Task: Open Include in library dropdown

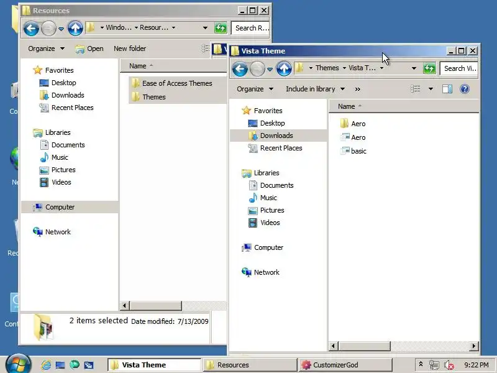Action: [x=315, y=89]
